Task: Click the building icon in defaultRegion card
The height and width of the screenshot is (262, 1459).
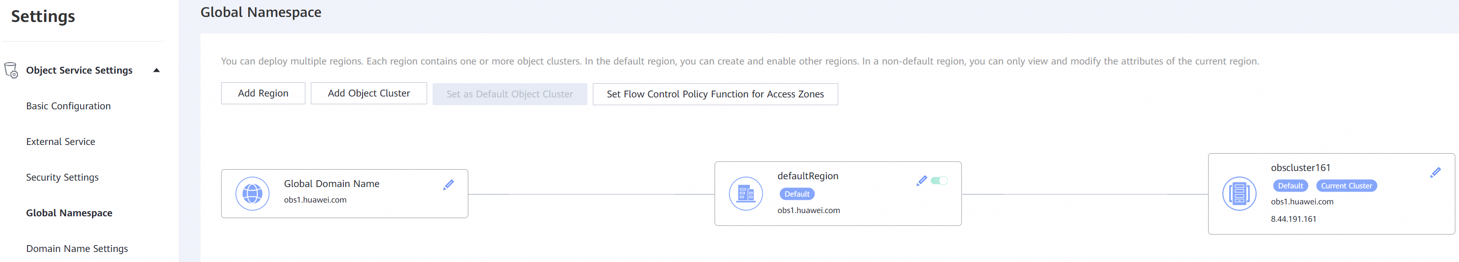Action: coord(745,193)
